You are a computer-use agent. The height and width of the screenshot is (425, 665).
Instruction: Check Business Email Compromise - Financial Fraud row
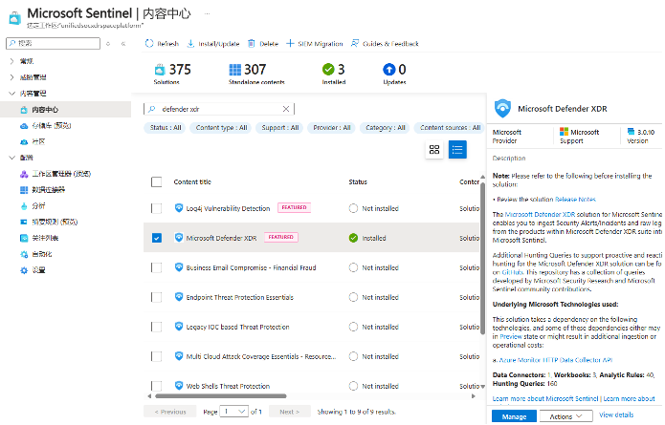click(157, 268)
